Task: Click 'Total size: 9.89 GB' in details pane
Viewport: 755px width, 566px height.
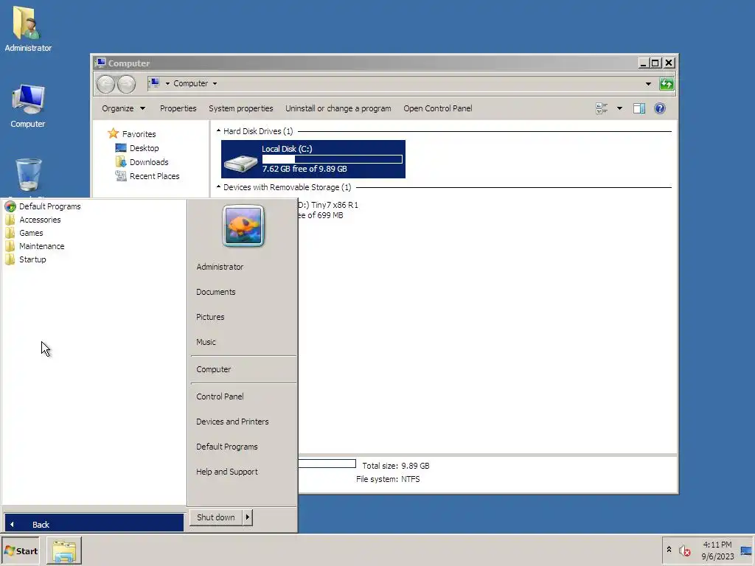Action: click(x=396, y=466)
